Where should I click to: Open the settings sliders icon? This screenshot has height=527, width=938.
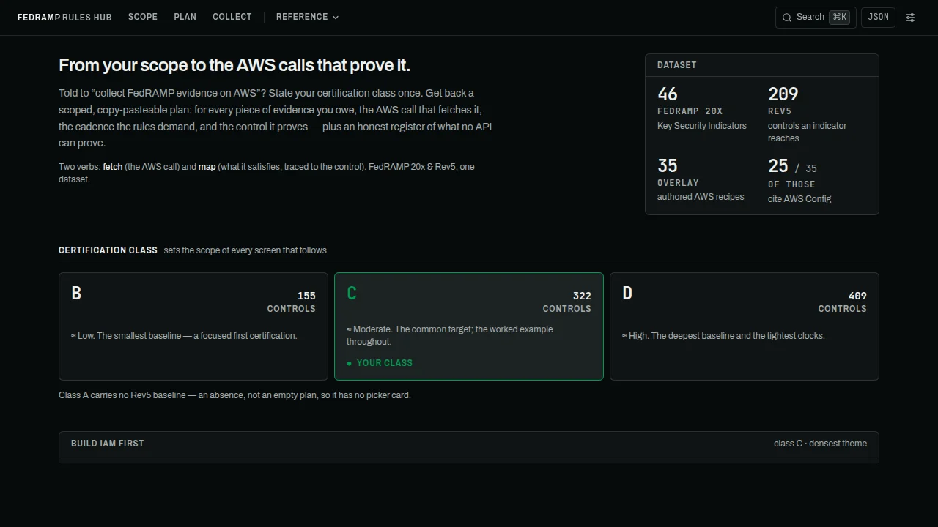[910, 18]
